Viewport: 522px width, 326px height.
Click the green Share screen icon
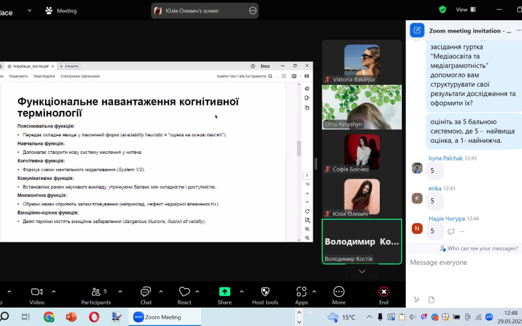[224, 291]
